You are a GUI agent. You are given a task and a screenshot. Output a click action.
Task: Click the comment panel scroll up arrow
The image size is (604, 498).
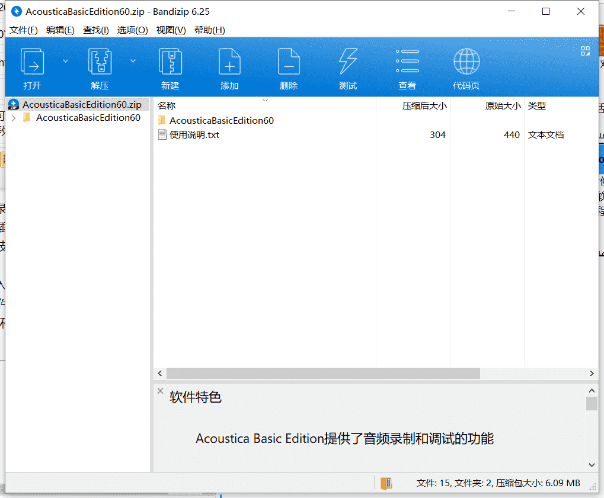[x=592, y=391]
